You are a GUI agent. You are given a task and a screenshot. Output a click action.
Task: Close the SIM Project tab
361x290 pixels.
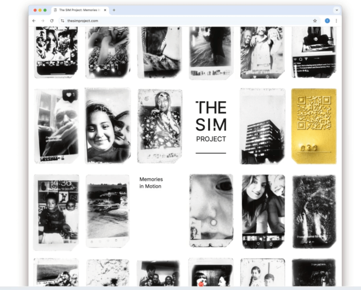(x=105, y=10)
